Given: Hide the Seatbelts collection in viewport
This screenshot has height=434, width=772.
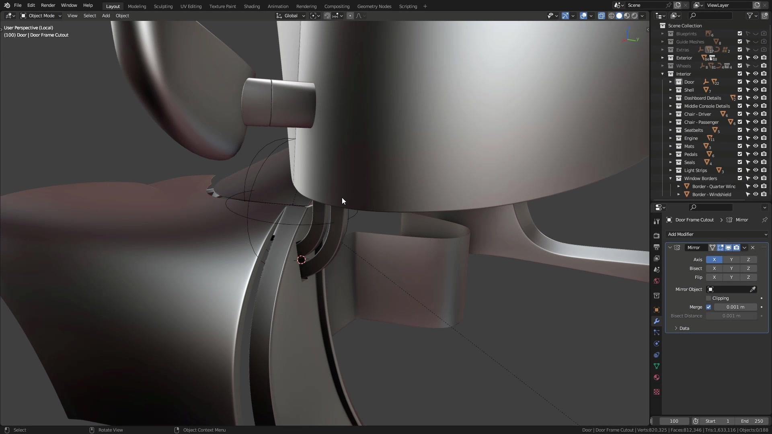Looking at the screenshot, I should point(756,130).
